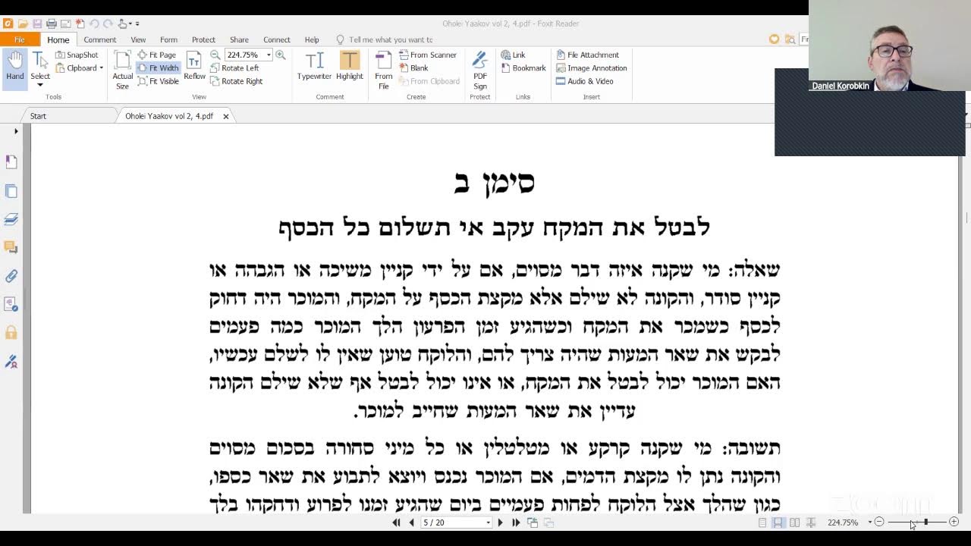
Task: Activate Reflow mode
Action: point(194,67)
